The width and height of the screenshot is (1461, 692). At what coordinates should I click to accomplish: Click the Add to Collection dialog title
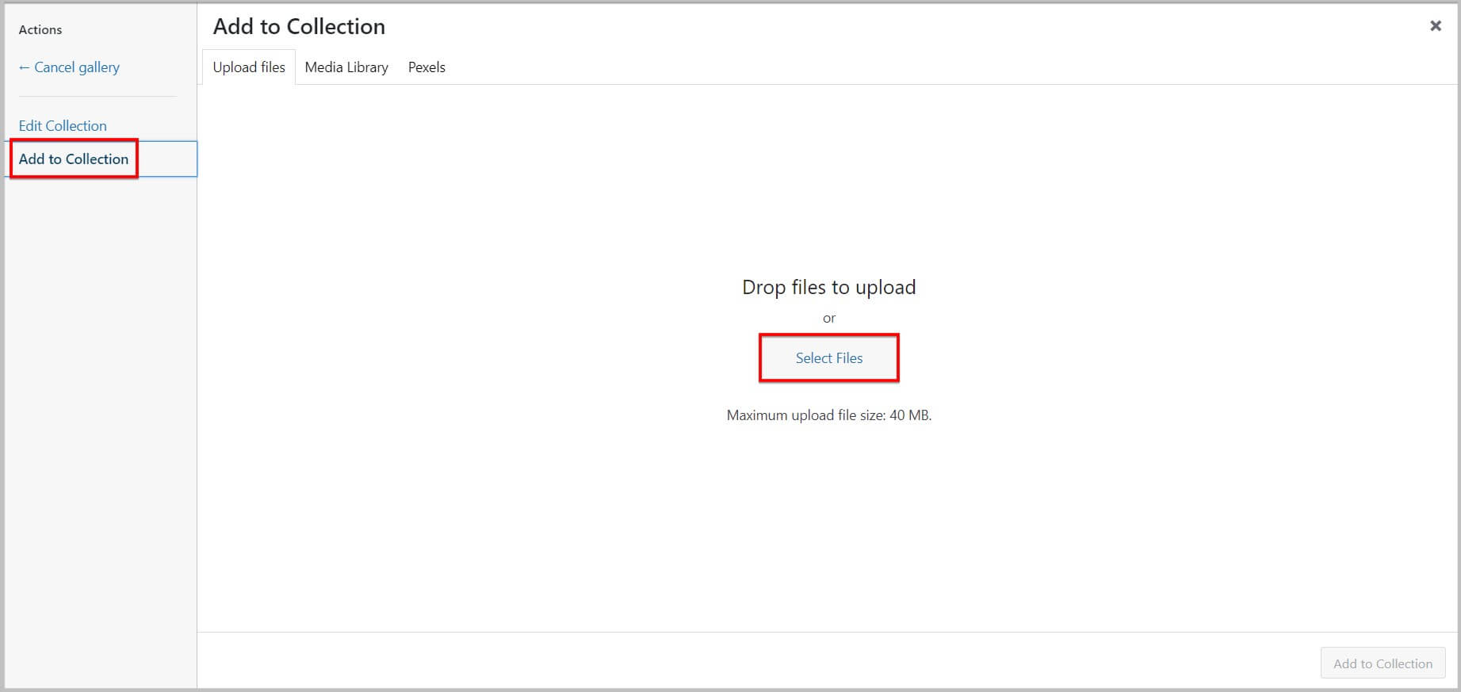pyautogui.click(x=299, y=27)
